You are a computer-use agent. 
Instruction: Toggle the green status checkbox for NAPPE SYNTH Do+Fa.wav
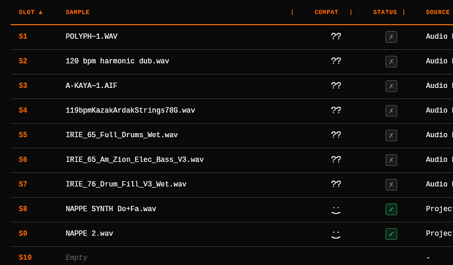pyautogui.click(x=391, y=209)
